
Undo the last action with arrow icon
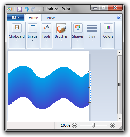point(26,9)
